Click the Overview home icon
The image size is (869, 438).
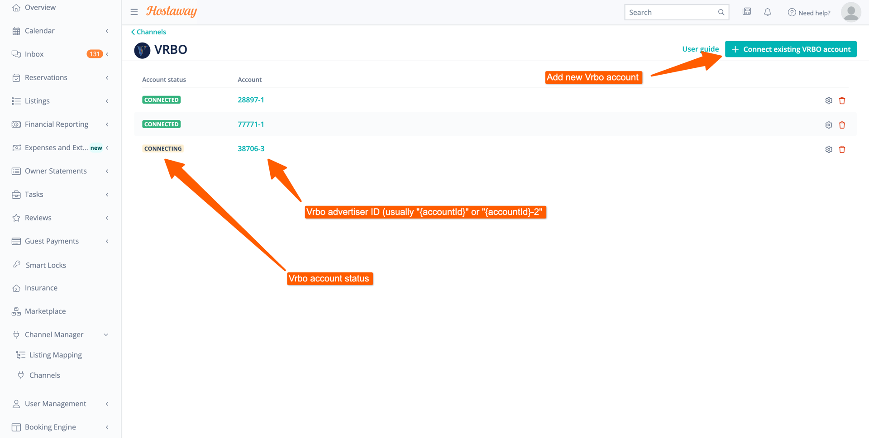[16, 8]
